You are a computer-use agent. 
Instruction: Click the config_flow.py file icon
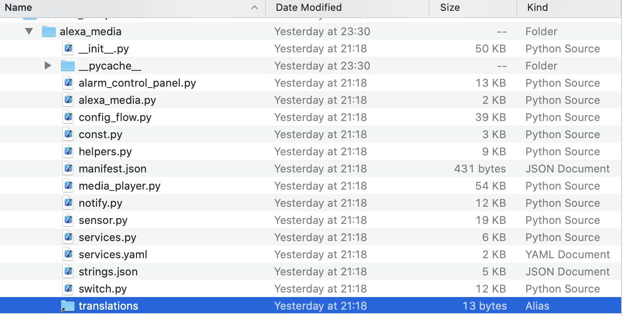pos(68,117)
